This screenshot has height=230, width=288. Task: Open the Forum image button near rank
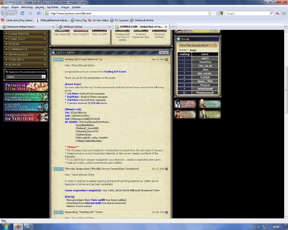pos(185,114)
